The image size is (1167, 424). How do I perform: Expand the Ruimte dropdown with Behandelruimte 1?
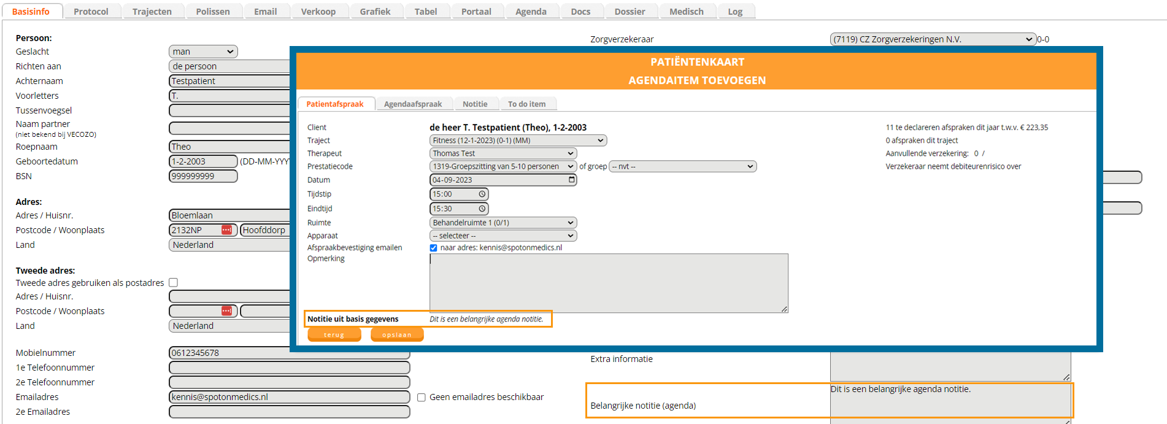pos(503,223)
